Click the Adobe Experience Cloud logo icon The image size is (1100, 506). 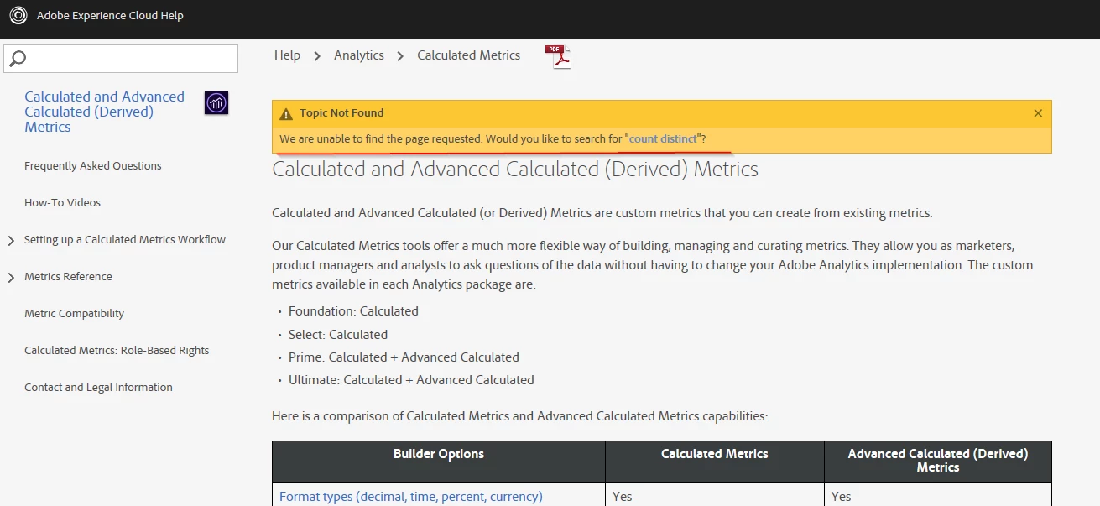click(x=18, y=15)
